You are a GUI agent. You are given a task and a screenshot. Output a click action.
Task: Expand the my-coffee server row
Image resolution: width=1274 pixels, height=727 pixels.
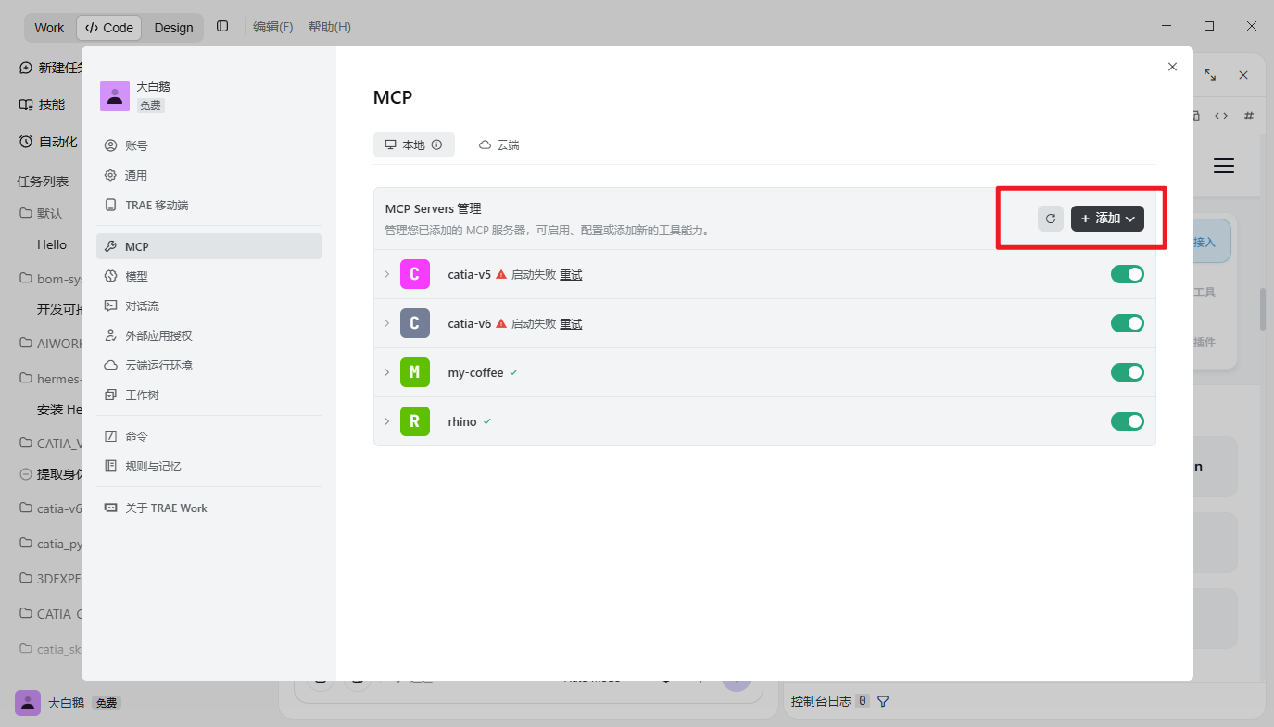[x=387, y=372]
